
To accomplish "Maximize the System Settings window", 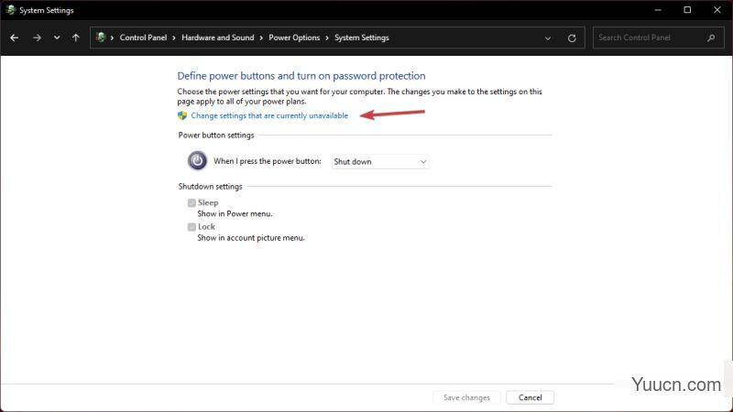I will click(687, 10).
